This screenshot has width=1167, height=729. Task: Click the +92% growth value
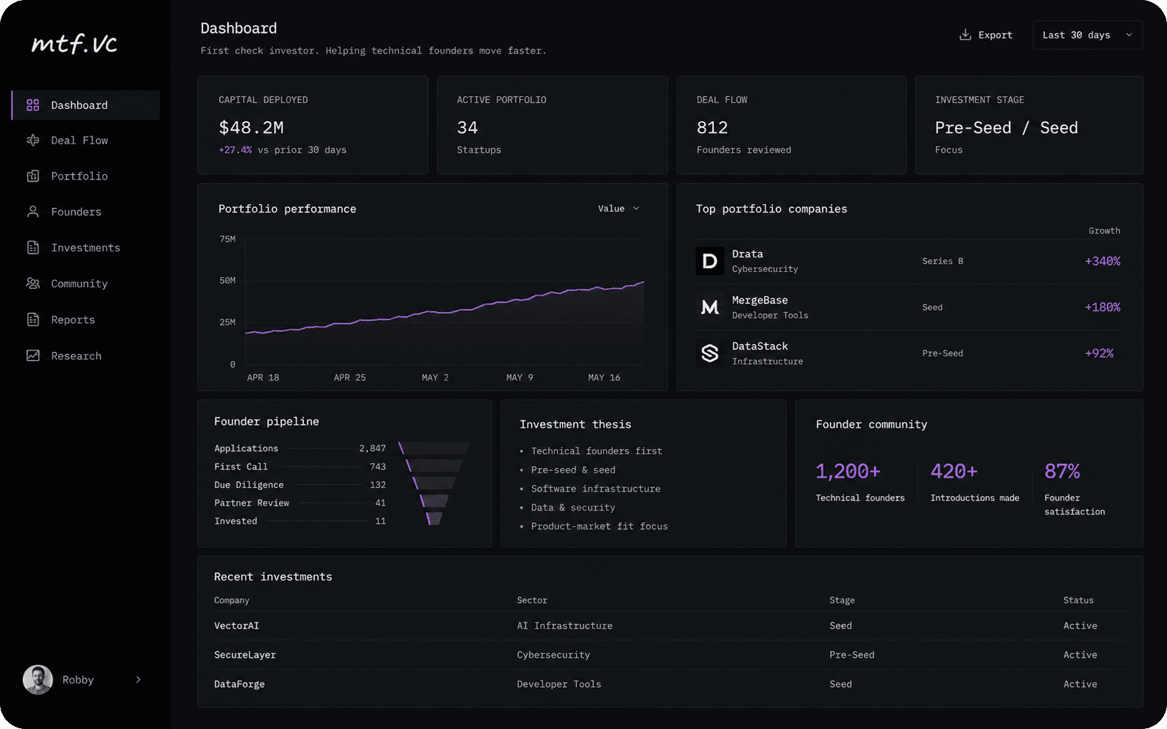point(1099,353)
